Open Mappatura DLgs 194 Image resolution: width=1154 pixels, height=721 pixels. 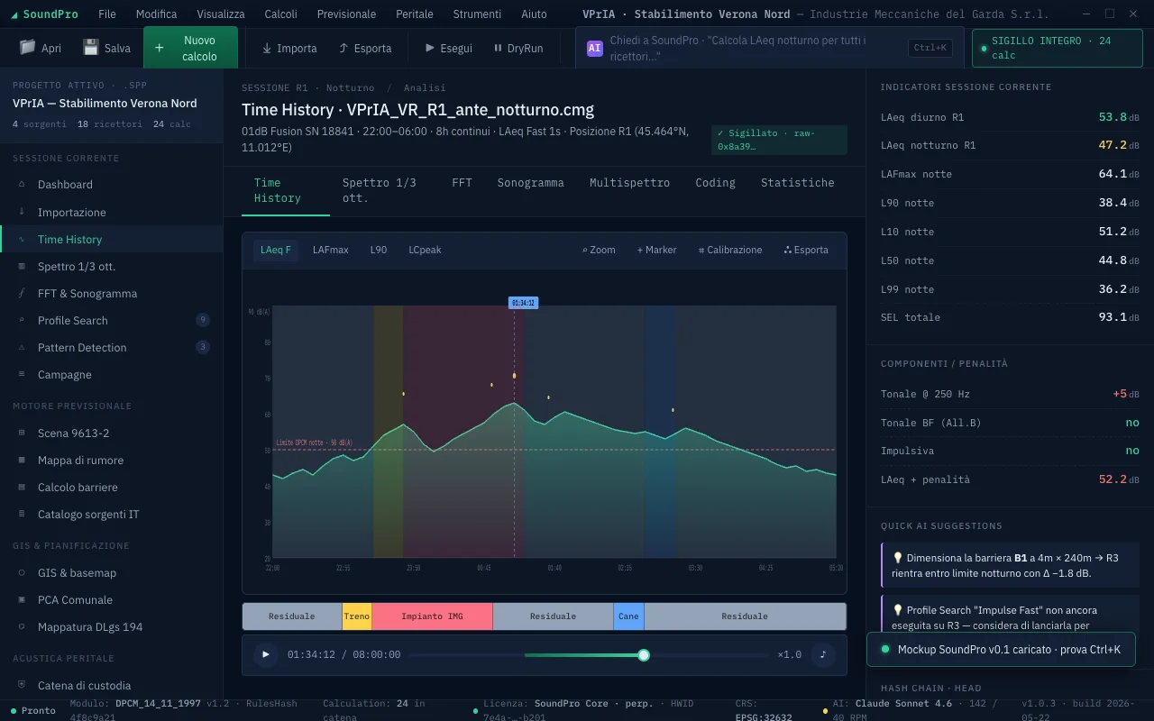click(111, 626)
